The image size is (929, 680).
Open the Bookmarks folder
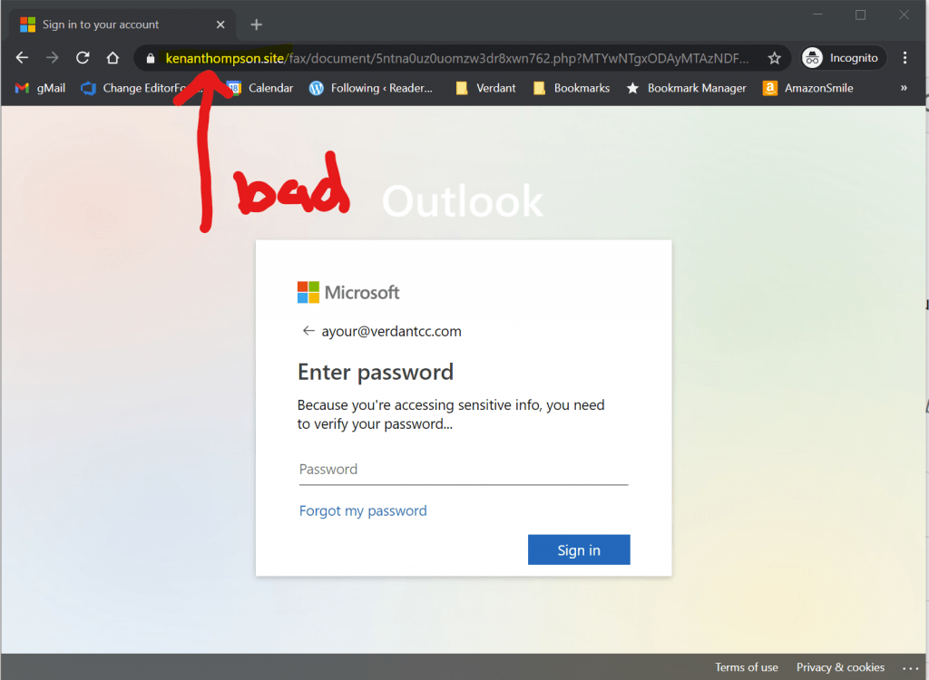(x=572, y=88)
